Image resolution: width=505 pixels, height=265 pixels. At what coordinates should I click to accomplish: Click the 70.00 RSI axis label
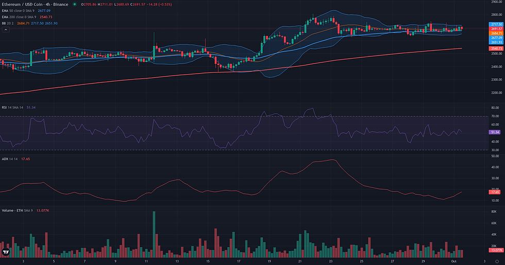(495, 116)
